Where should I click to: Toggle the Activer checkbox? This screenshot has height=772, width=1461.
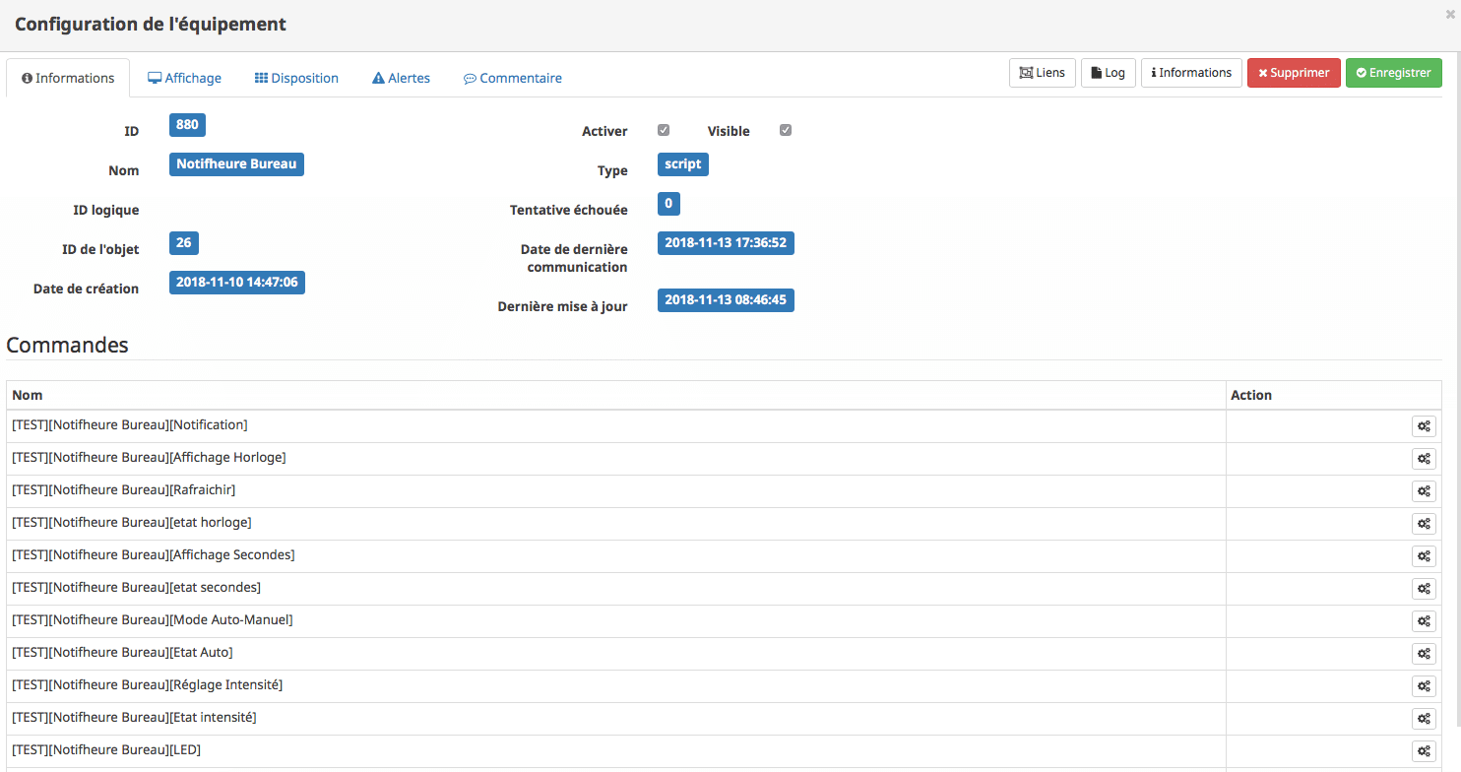(x=664, y=130)
